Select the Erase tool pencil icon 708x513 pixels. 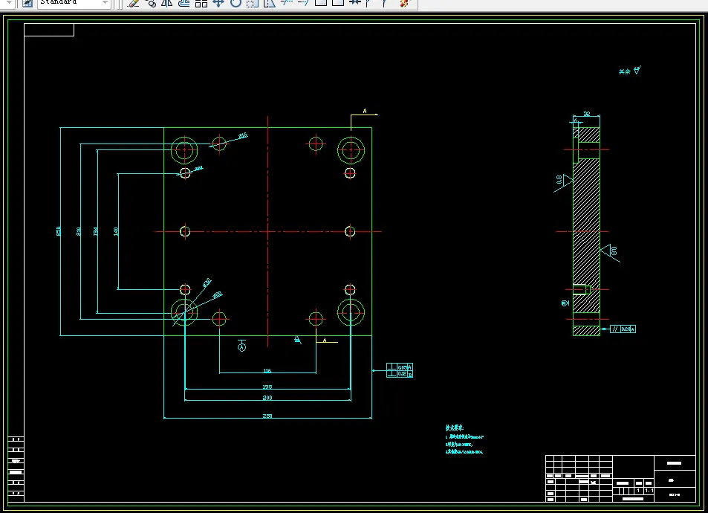point(134,3)
